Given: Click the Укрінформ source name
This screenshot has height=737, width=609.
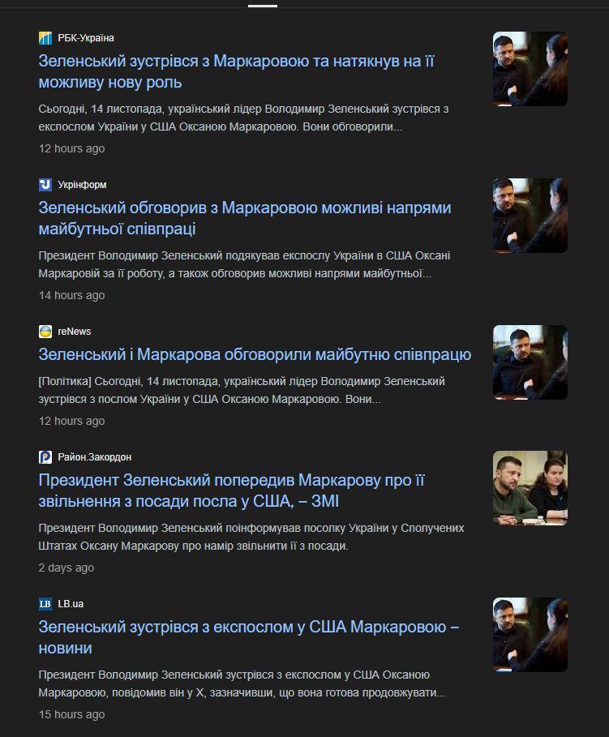Looking at the screenshot, I should pos(82,185).
